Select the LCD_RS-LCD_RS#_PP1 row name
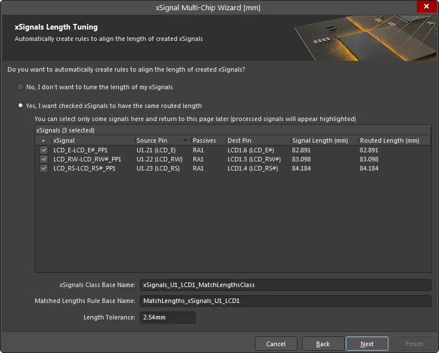Viewport: 439px width, 353px height. 84,168
